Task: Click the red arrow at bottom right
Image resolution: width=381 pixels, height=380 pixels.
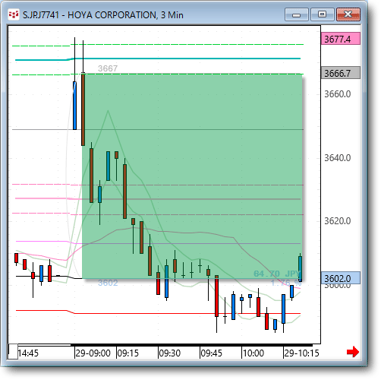Action: click(x=353, y=352)
